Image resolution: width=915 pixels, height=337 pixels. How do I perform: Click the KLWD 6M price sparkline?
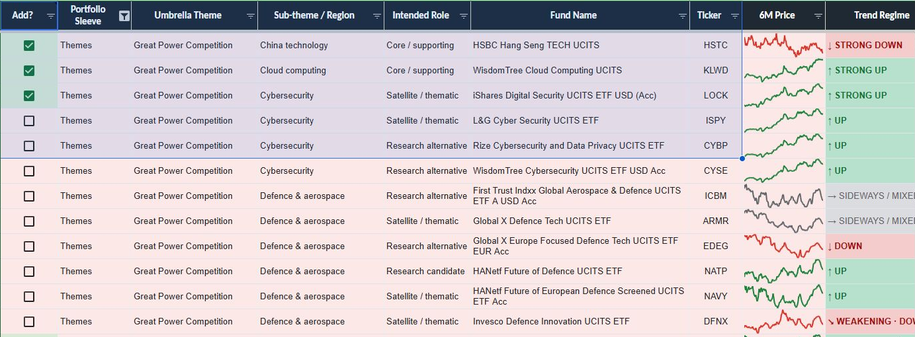[x=783, y=71]
